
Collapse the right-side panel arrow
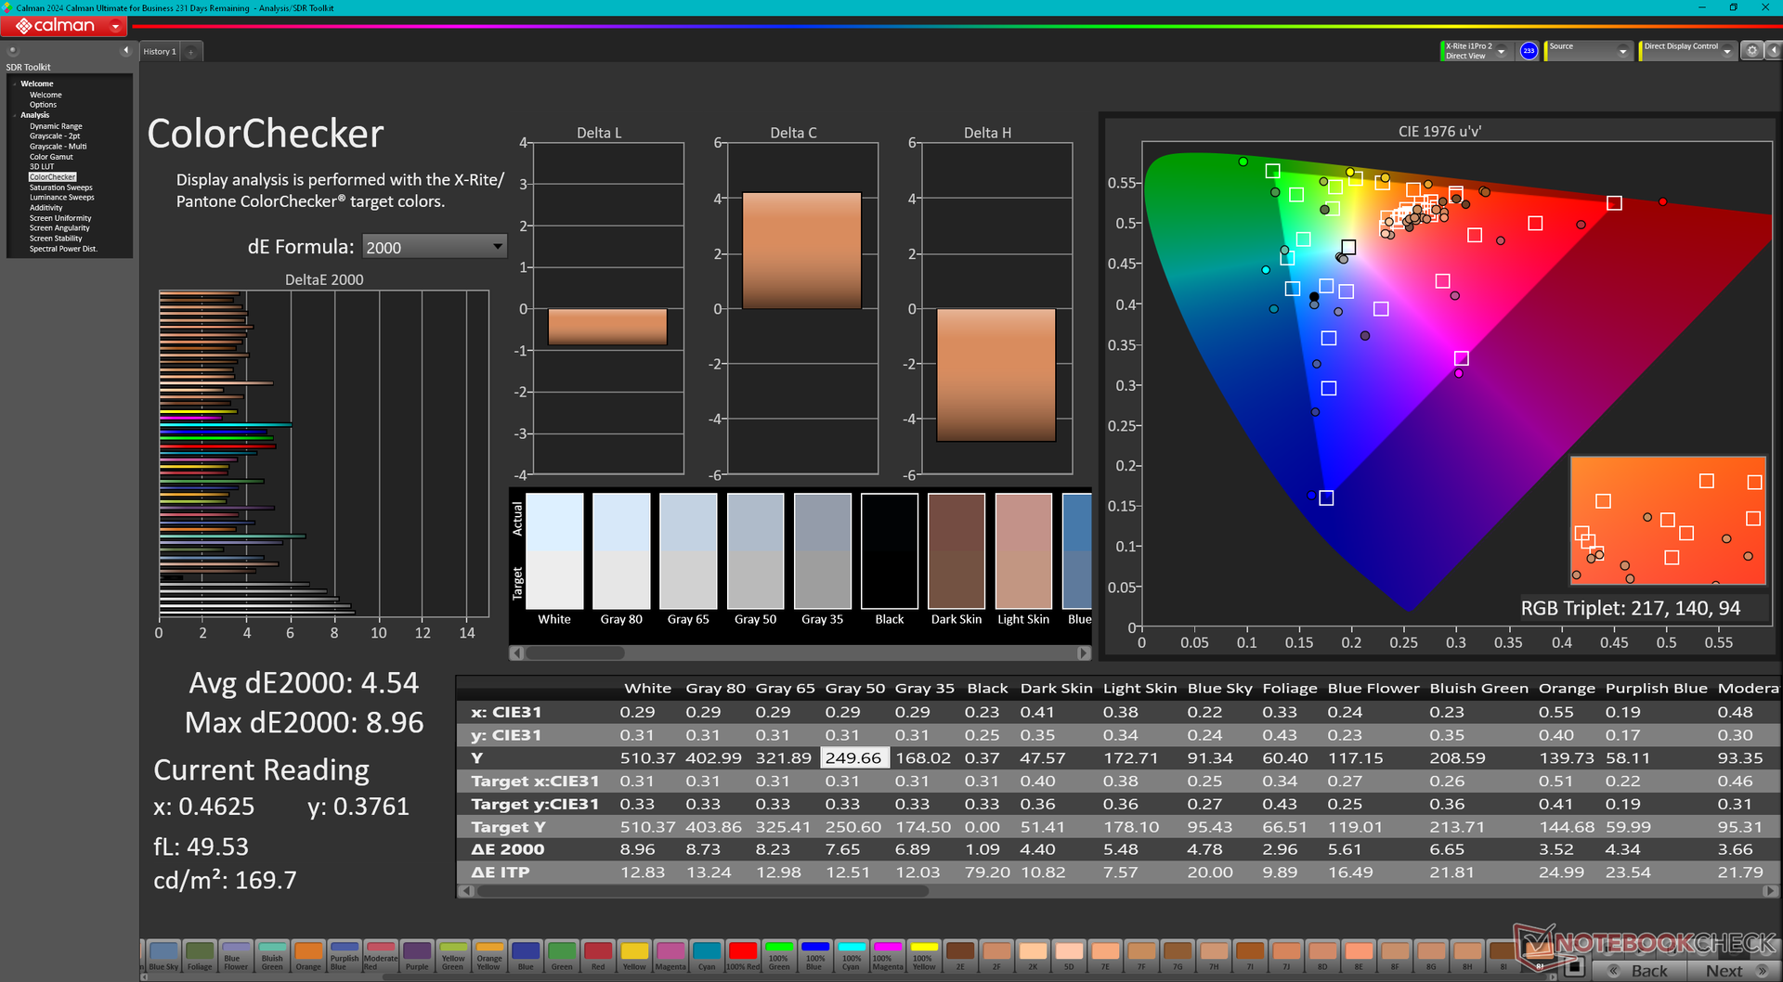click(1772, 51)
